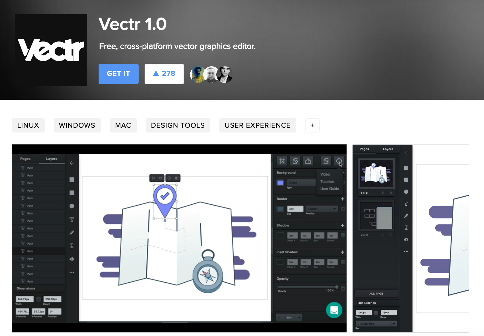Open the Custom Size dropdown in Page Settings

[376, 323]
